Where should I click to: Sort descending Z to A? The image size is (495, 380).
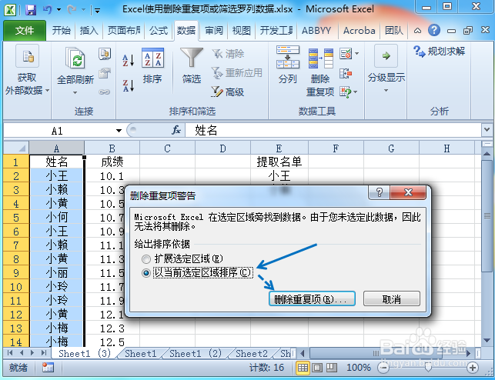pyautogui.click(x=129, y=85)
